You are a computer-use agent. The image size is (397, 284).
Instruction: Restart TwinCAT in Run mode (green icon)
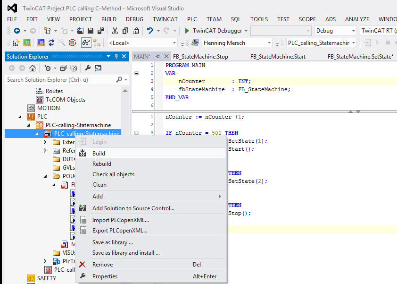[x=27, y=43]
